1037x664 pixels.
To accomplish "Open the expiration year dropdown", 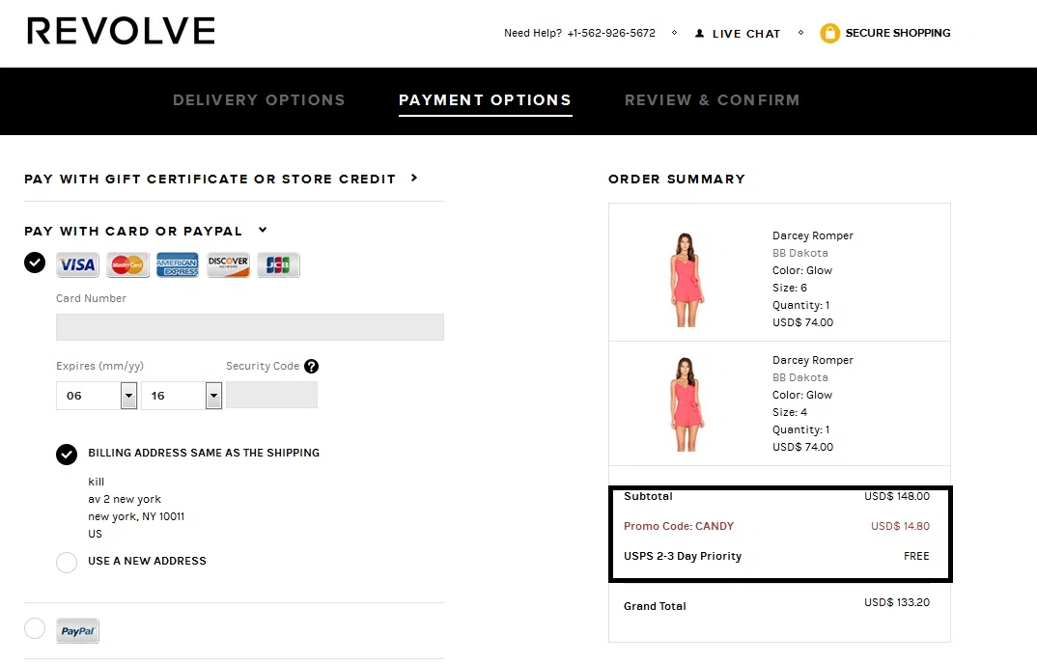I will coord(182,396).
